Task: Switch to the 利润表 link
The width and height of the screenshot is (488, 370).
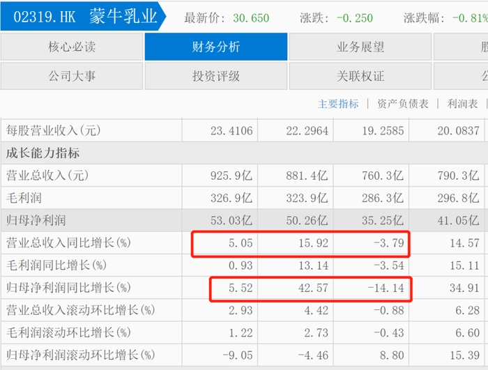Action: pos(462,104)
